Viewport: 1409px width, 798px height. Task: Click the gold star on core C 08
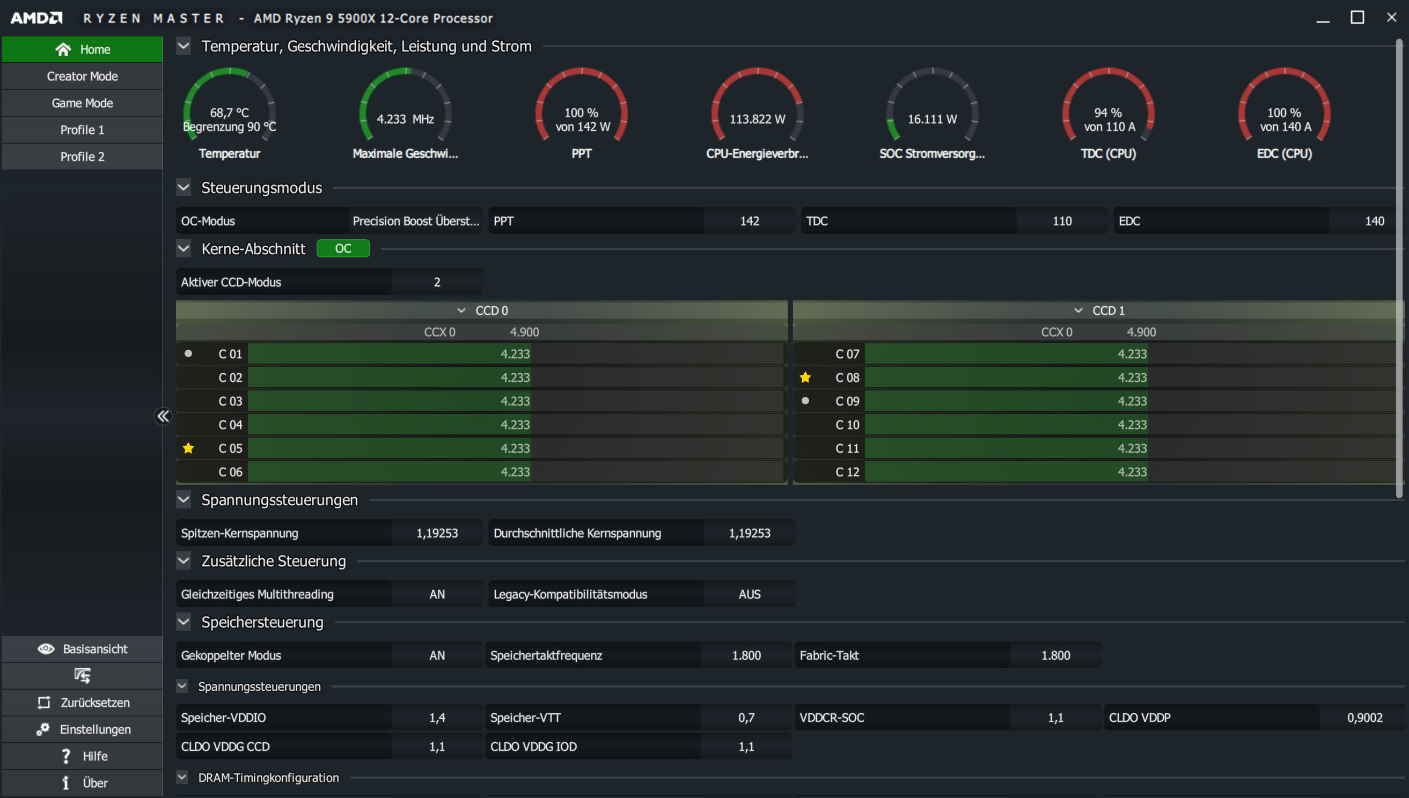point(805,378)
